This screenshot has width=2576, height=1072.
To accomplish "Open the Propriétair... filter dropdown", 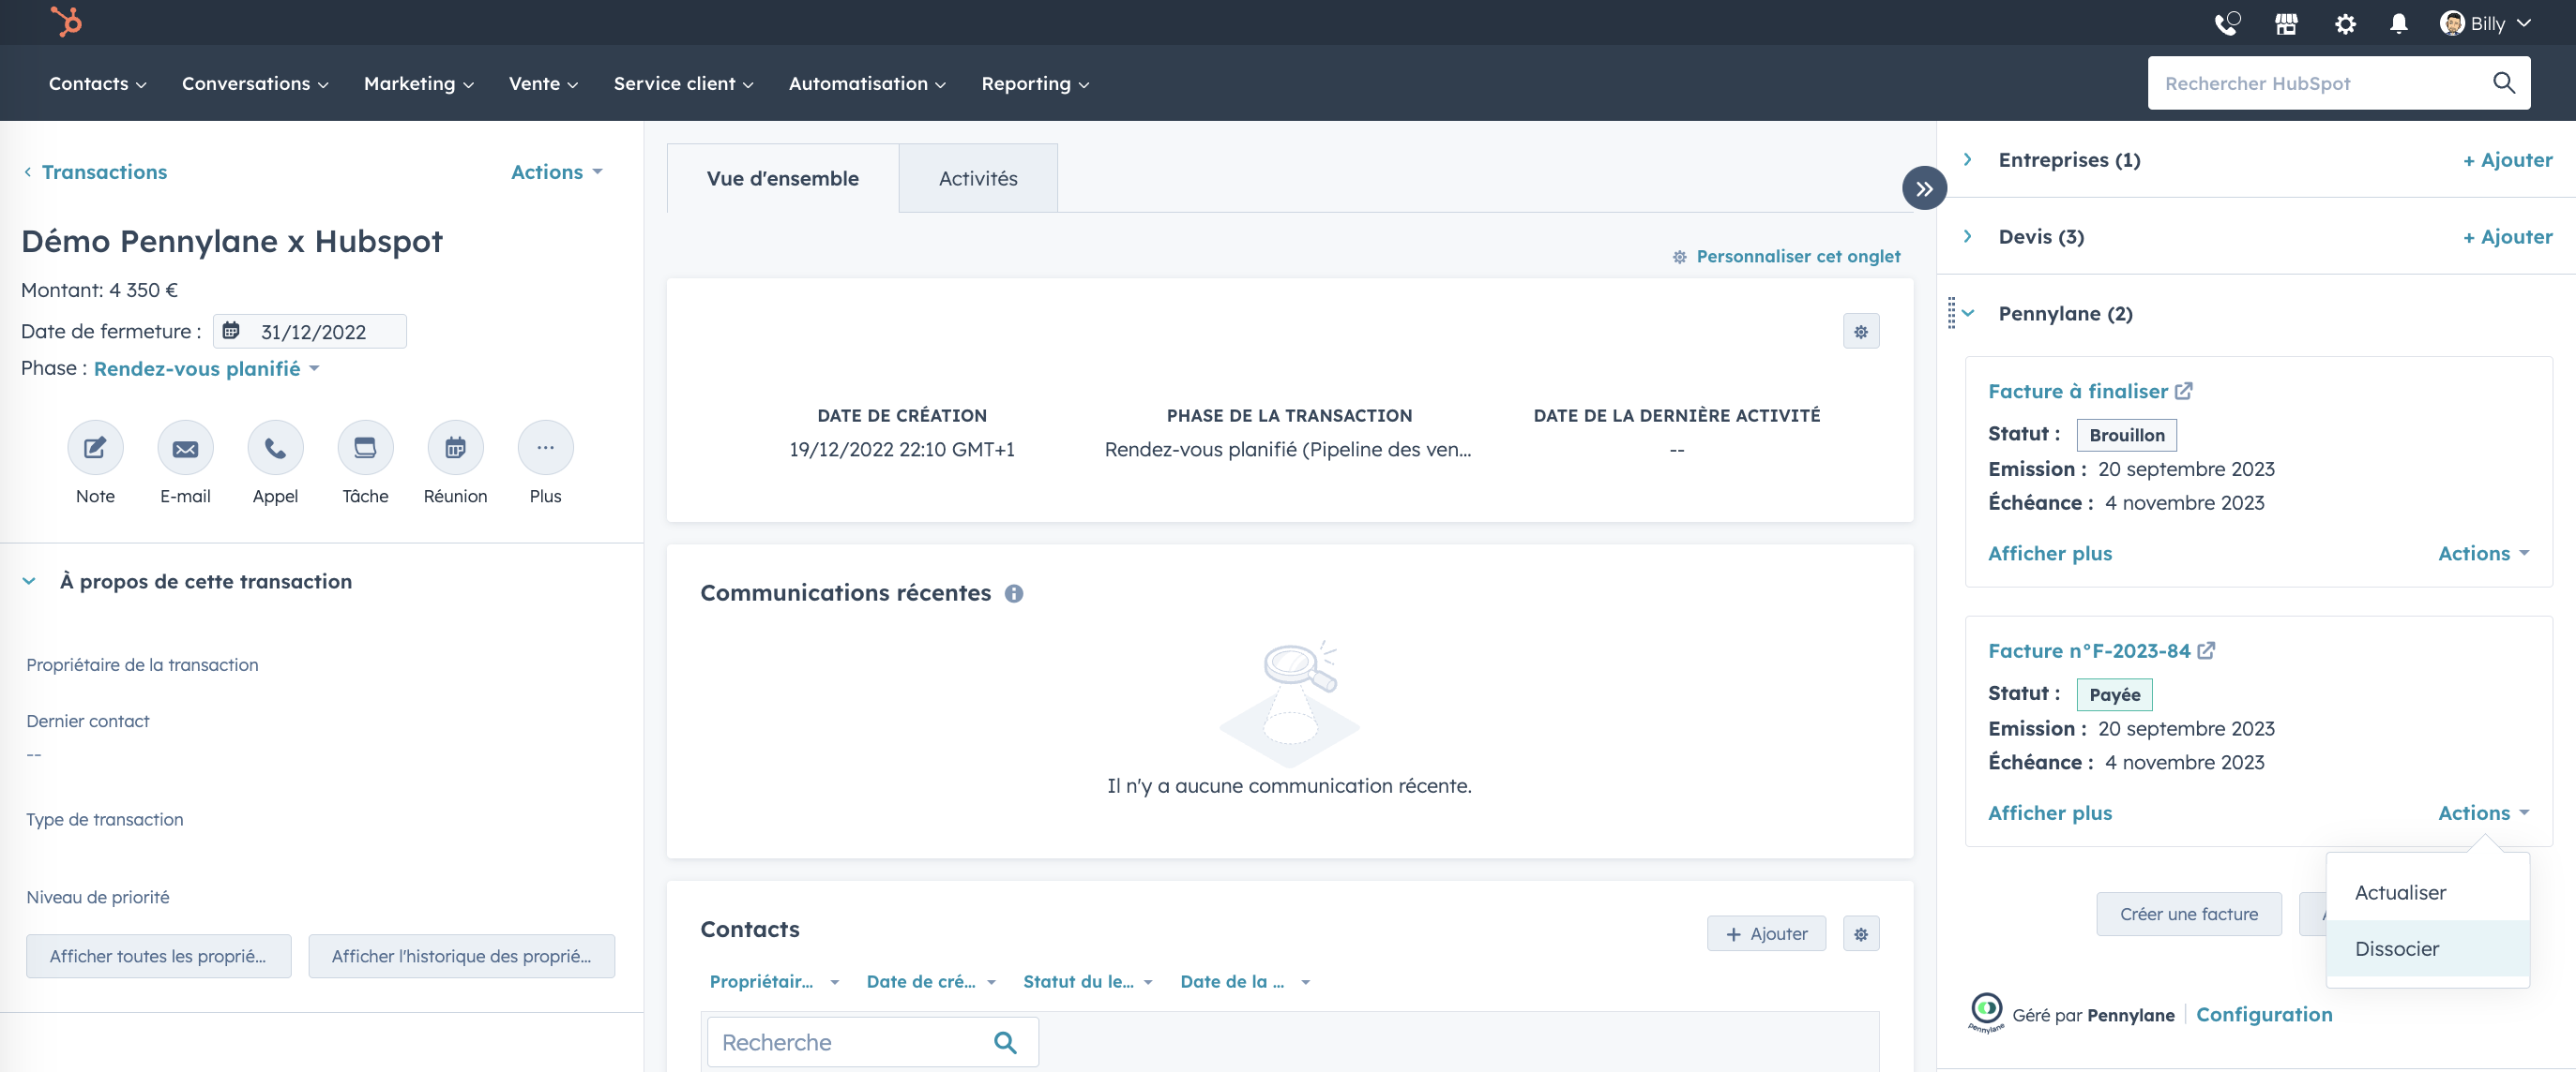I will click(774, 982).
